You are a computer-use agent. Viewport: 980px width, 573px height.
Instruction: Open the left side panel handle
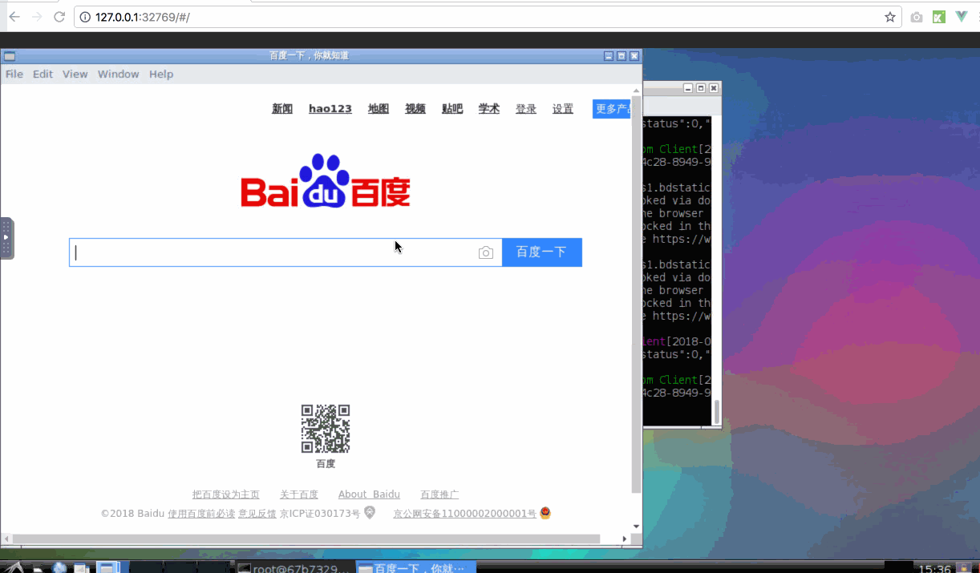pos(6,238)
